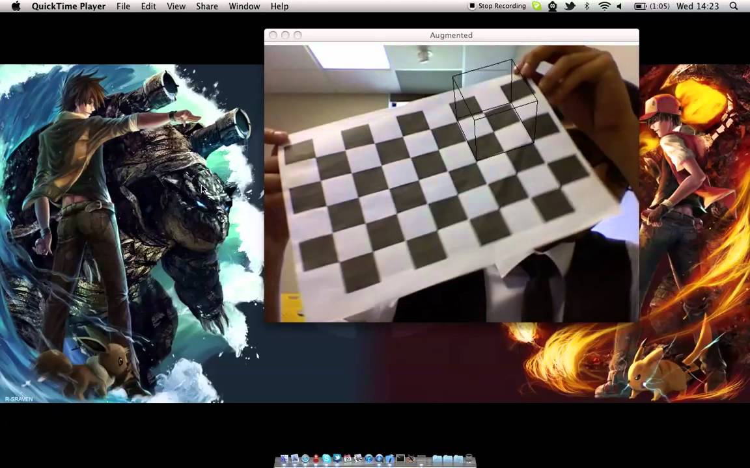
Task: Click Stop Recording in the menu bar
Action: point(497,6)
